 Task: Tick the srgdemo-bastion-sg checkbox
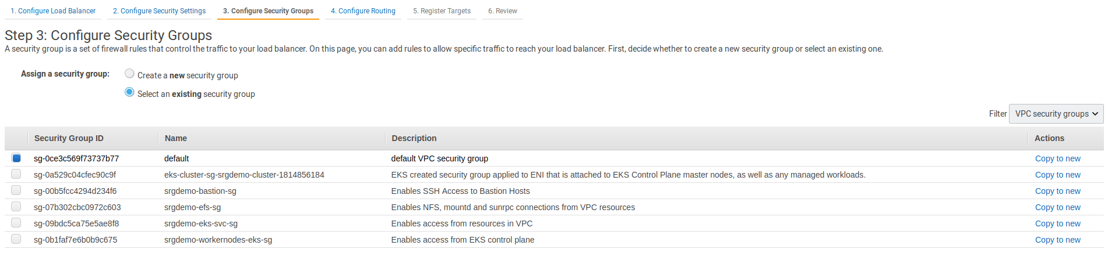point(16,190)
